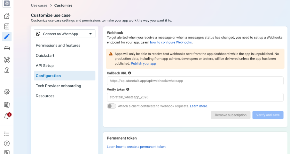
Task: Open the activity log list icon
Action: click(7, 134)
